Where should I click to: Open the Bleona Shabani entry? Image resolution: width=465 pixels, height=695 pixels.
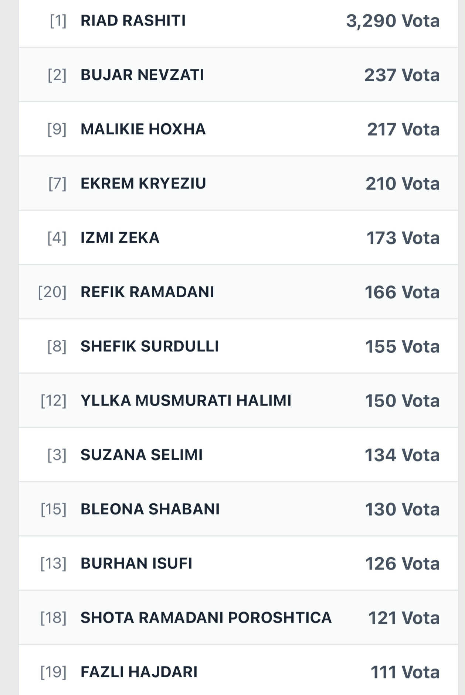[x=150, y=509]
